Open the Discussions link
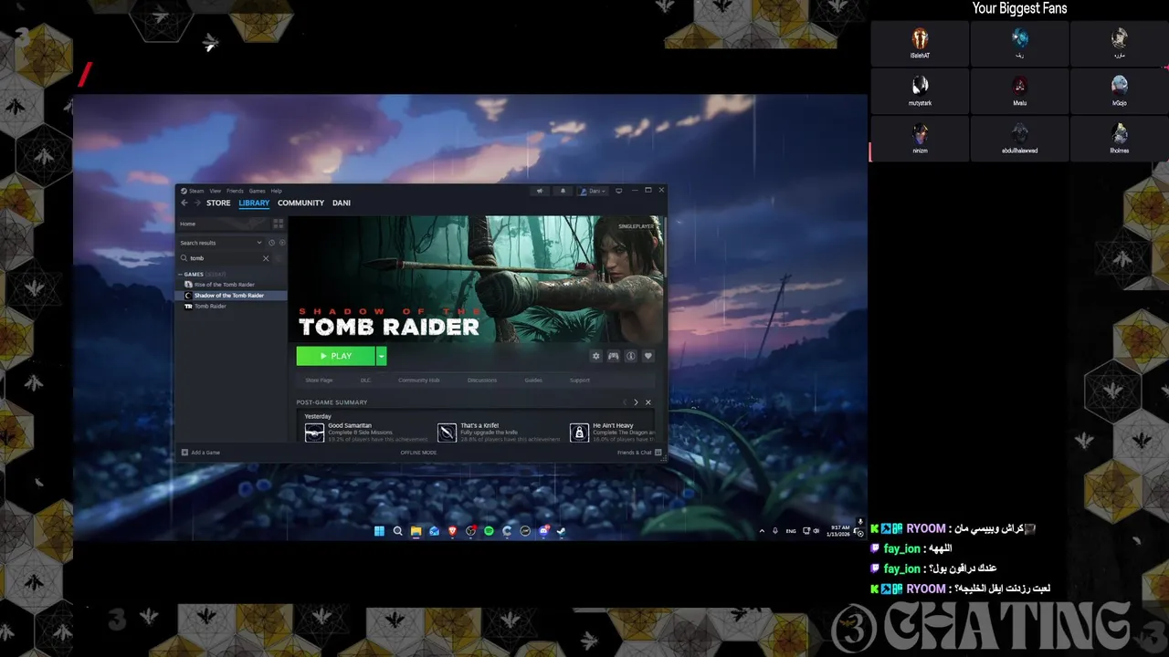 pos(482,380)
